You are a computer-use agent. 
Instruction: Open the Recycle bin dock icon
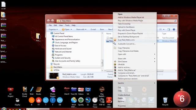point(165,101)
